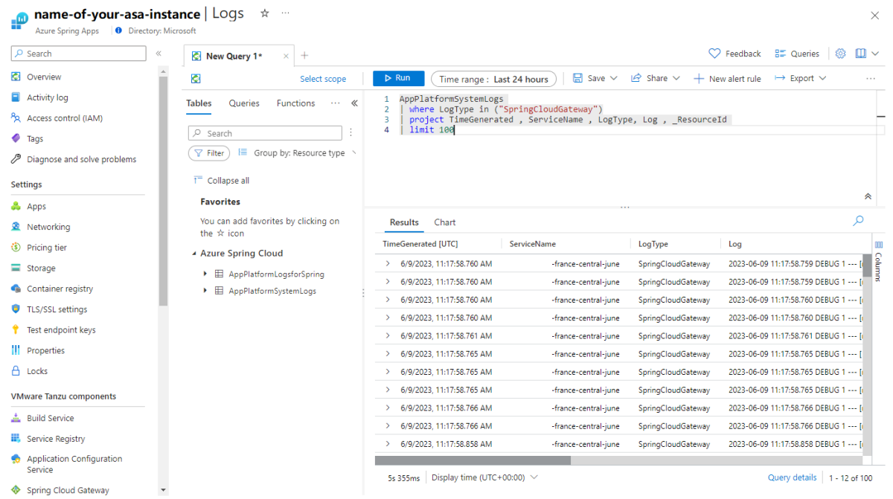893x499 pixels.
Task: Open more options in query toolbar
Action: click(x=871, y=78)
